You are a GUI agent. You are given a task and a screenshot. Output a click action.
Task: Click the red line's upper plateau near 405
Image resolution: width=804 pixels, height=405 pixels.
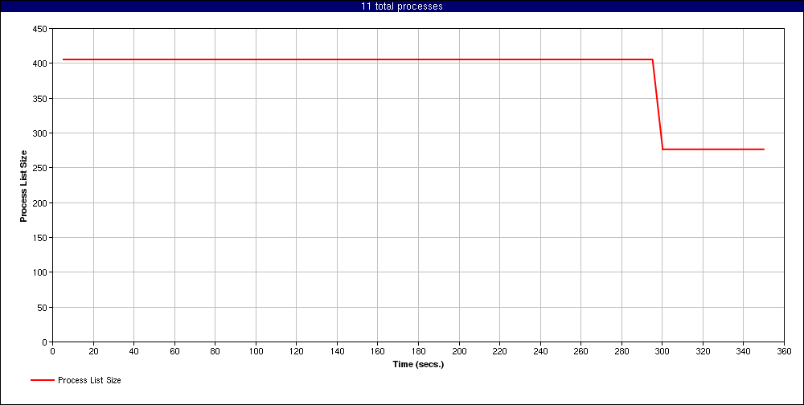tap(358, 59)
